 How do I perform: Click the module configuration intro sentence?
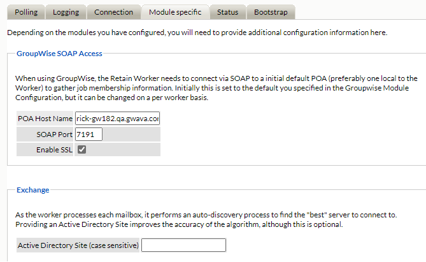195,32
